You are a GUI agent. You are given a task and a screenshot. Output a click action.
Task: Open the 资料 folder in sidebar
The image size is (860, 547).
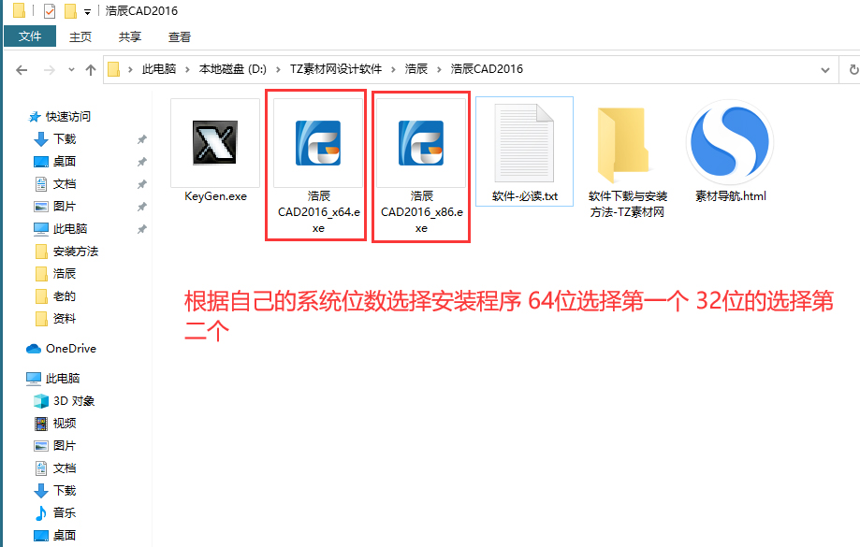(x=65, y=319)
